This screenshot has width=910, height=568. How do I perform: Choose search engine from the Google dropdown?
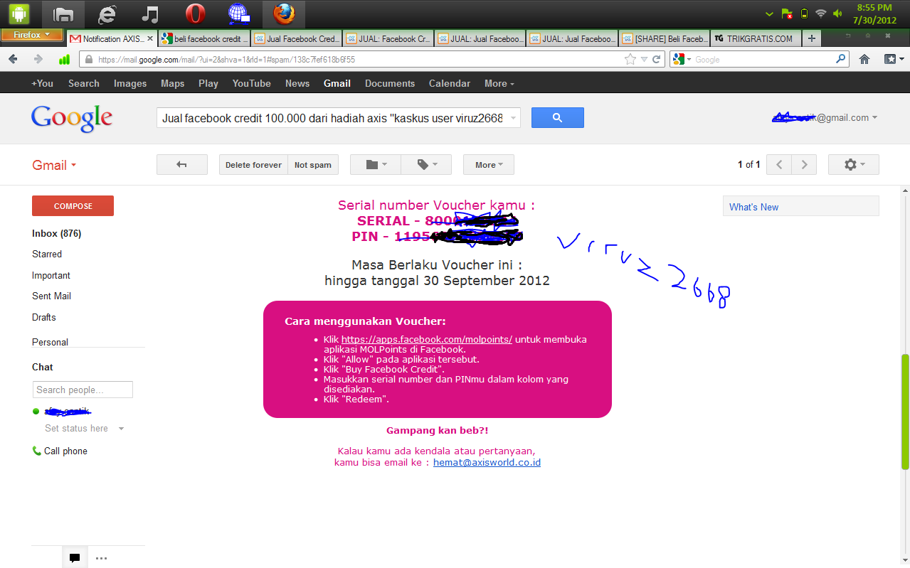point(682,60)
